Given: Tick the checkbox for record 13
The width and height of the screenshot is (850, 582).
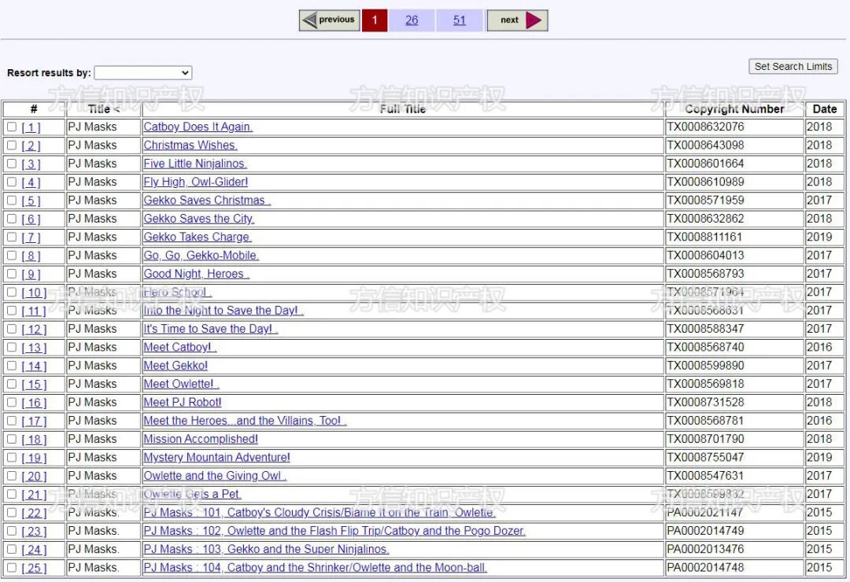Looking at the screenshot, I should click(x=11, y=348).
